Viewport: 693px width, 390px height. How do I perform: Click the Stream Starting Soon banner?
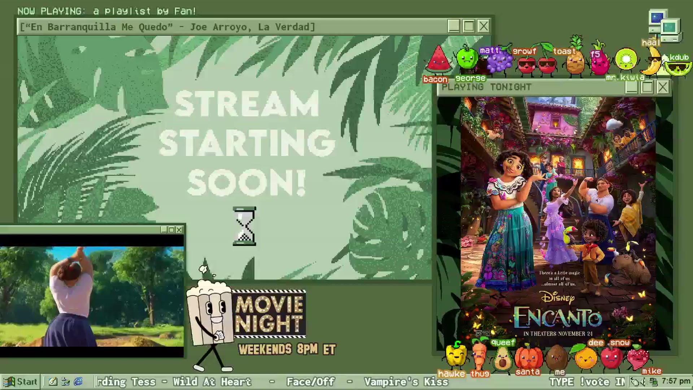(x=247, y=143)
